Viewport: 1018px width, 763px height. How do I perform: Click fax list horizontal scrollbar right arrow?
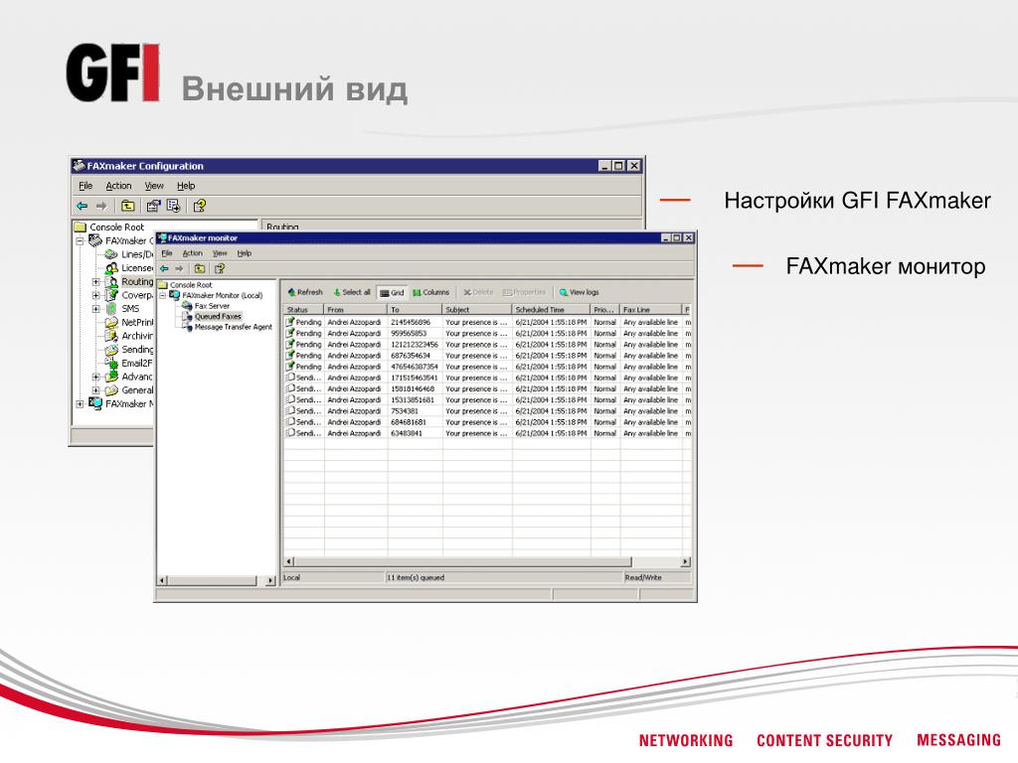[x=686, y=561]
